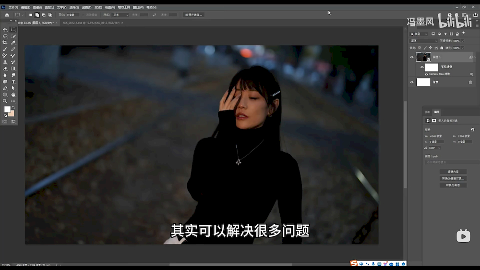Activate the Zoom tool
Screen dimensions: 480x270
5,101
